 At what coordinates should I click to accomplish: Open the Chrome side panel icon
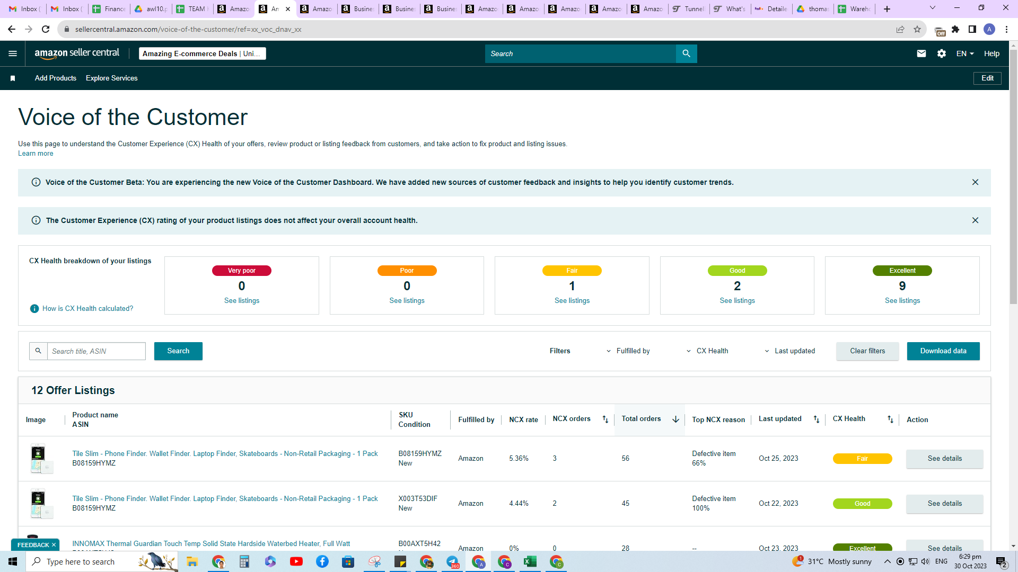[x=972, y=29]
